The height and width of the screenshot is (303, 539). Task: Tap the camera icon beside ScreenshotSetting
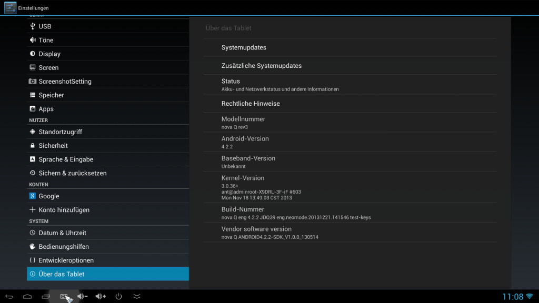point(32,81)
